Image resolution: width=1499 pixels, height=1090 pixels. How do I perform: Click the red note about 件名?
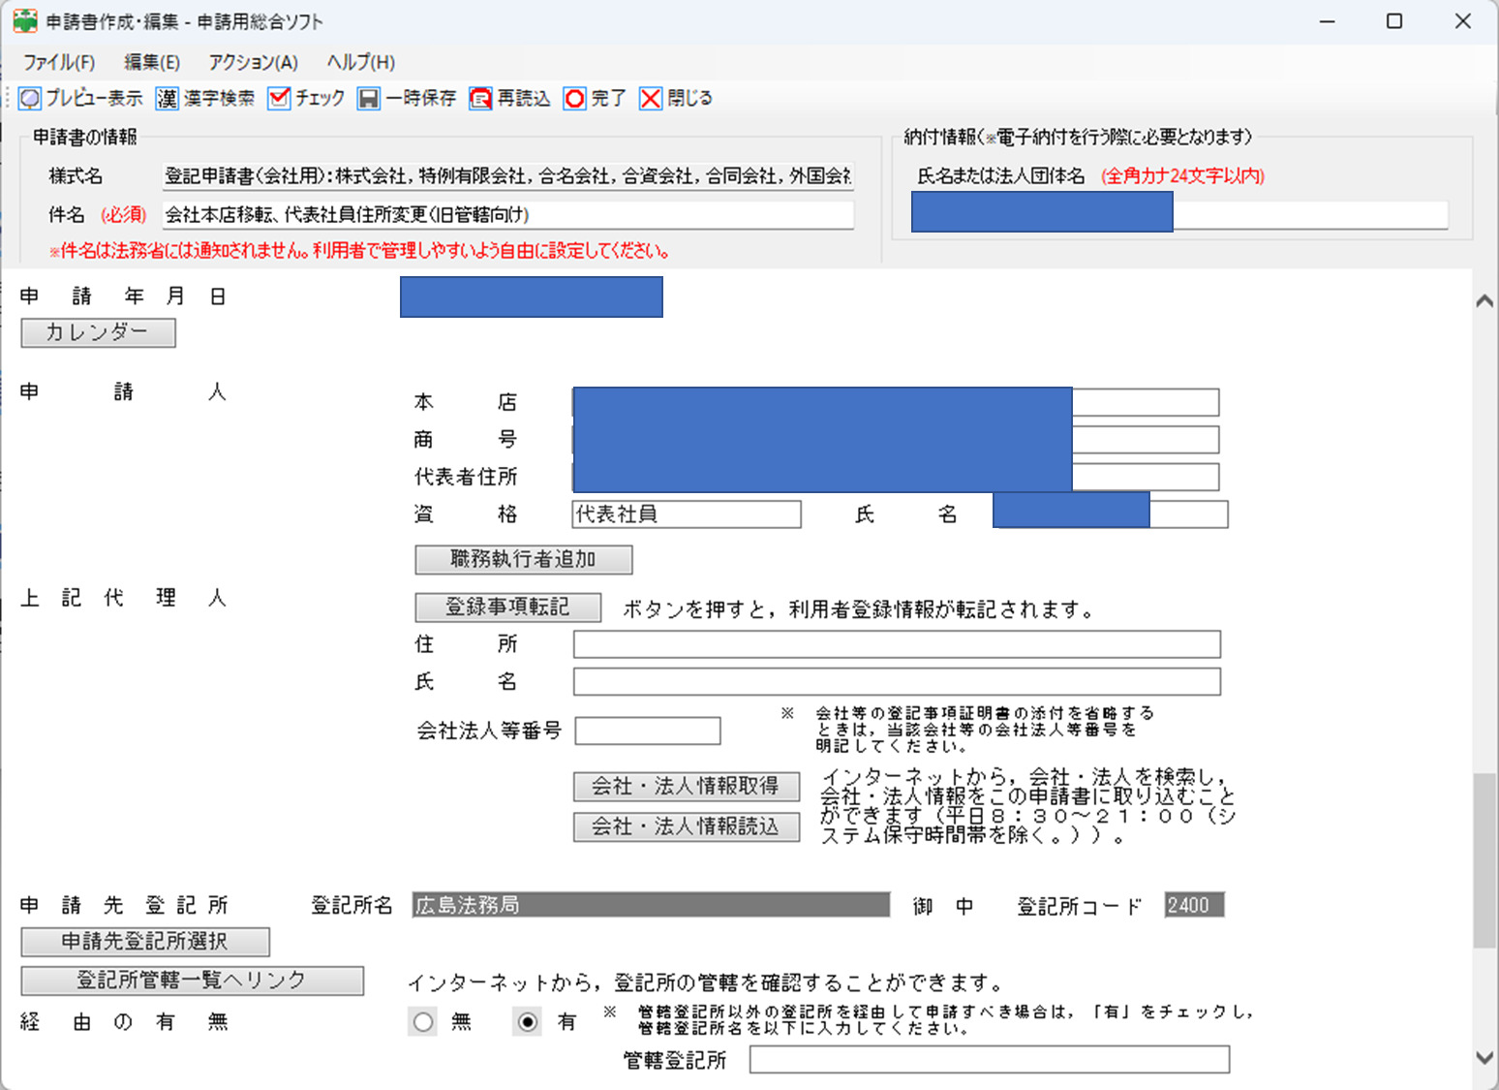[x=359, y=251]
